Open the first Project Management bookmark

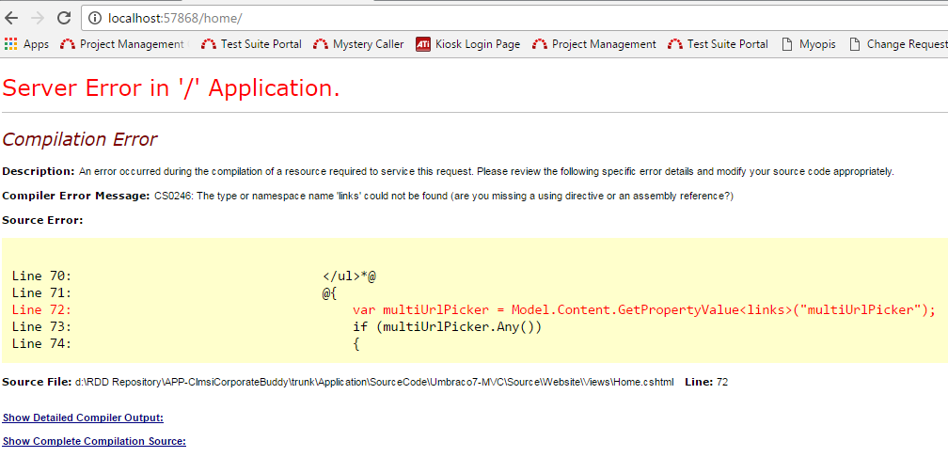126,44
